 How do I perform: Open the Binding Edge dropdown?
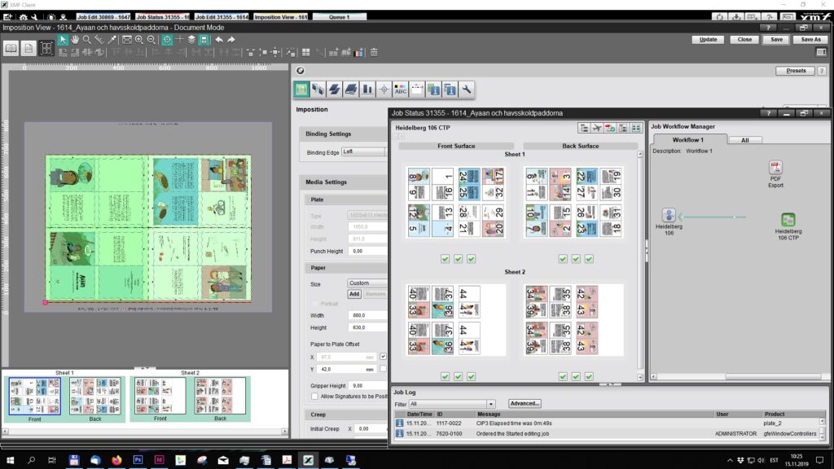pos(363,151)
